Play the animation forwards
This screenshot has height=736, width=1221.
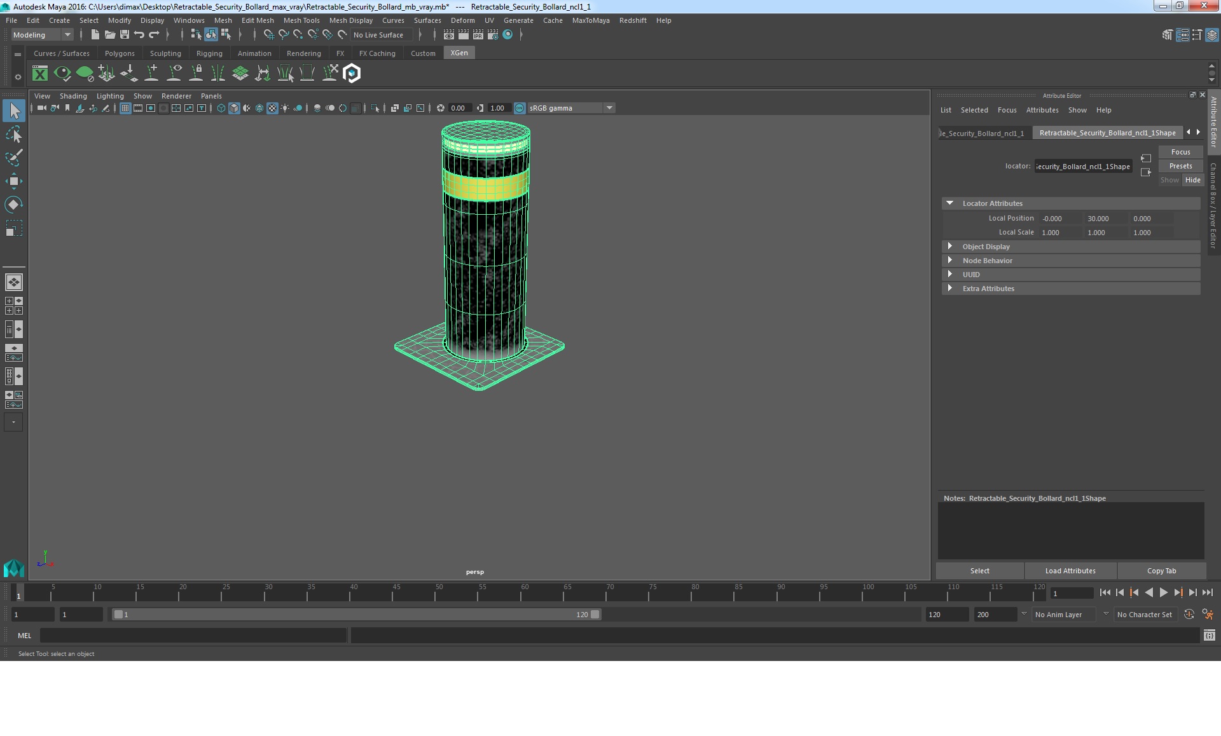coord(1163,592)
